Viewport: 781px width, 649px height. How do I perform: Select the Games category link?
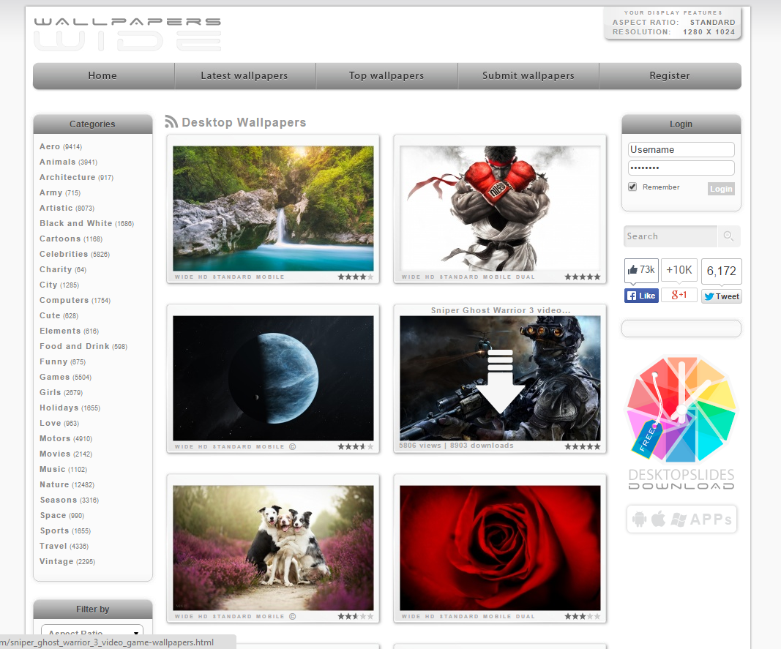coord(55,377)
